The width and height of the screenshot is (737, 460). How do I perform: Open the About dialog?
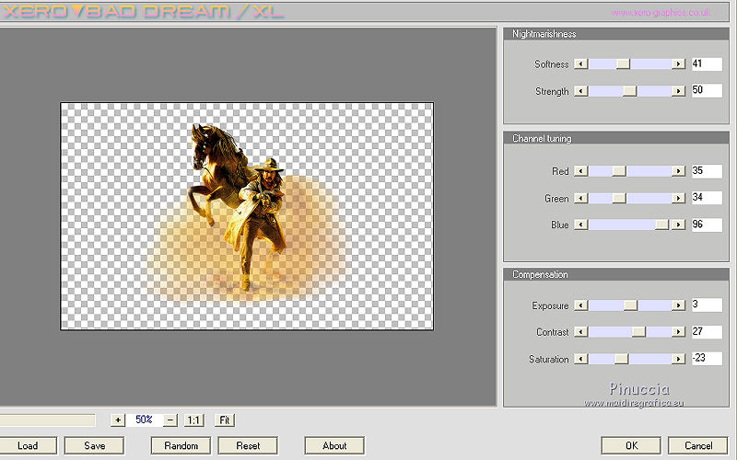tap(334, 446)
